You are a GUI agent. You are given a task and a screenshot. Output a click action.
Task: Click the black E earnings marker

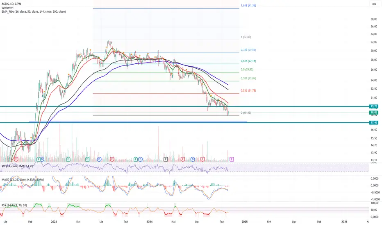166,159
